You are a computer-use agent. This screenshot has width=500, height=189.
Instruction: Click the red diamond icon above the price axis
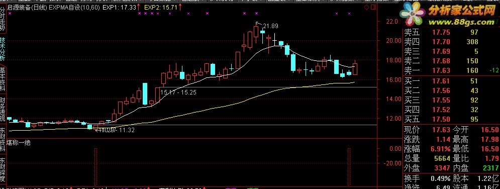click(366, 7)
